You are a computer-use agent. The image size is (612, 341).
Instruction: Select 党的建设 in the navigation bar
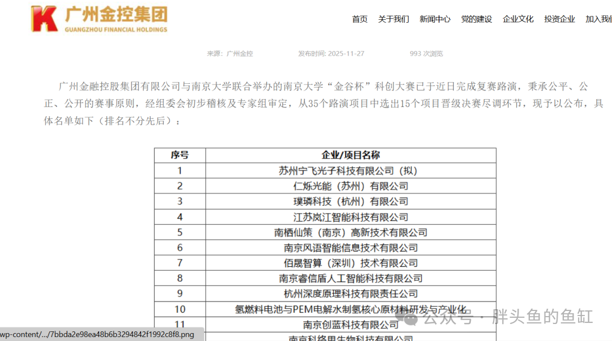(477, 19)
